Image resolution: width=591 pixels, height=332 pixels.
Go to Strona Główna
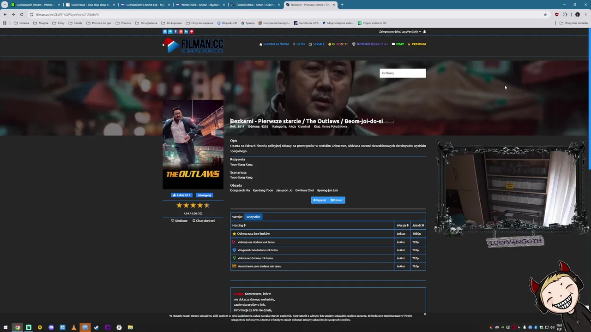tap(274, 44)
